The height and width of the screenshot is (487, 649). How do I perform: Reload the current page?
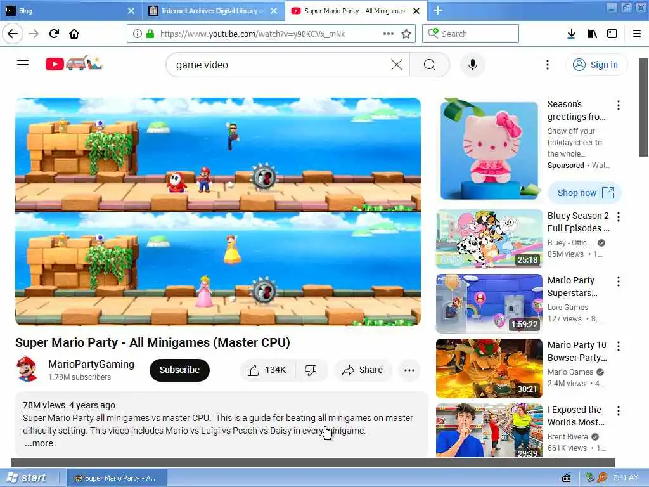(x=54, y=34)
